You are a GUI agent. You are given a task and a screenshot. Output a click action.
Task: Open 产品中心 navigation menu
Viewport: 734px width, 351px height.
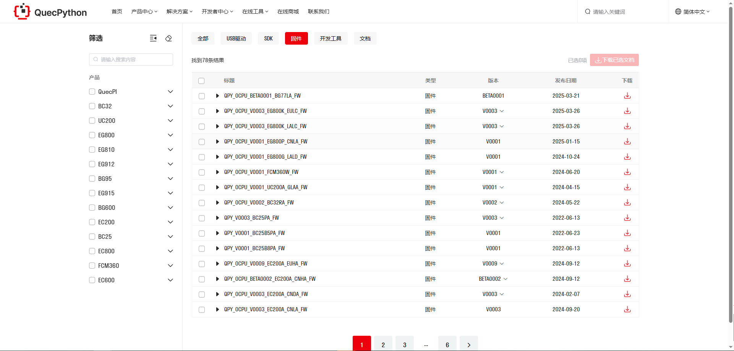click(x=144, y=11)
